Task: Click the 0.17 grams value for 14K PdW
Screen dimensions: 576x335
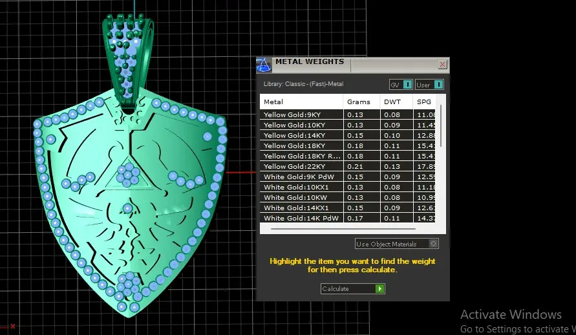Action: pos(355,218)
